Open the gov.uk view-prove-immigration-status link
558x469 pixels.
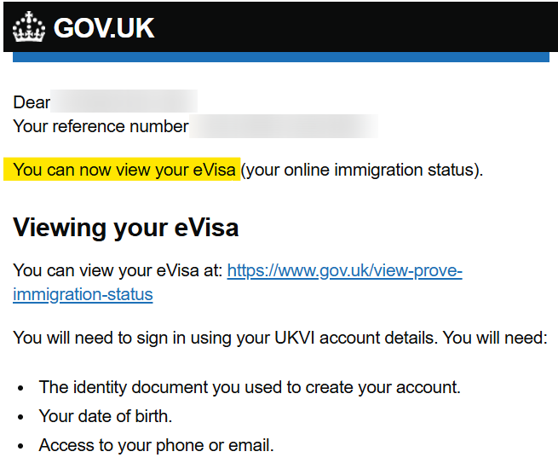click(344, 271)
